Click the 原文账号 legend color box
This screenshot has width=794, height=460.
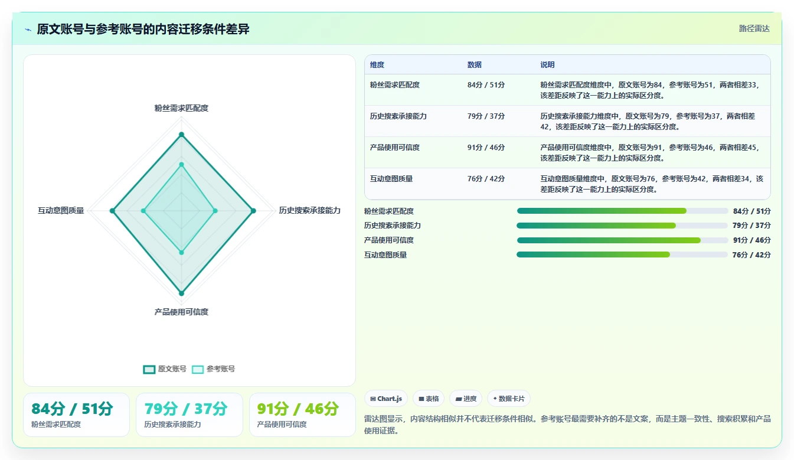pyautogui.click(x=149, y=369)
